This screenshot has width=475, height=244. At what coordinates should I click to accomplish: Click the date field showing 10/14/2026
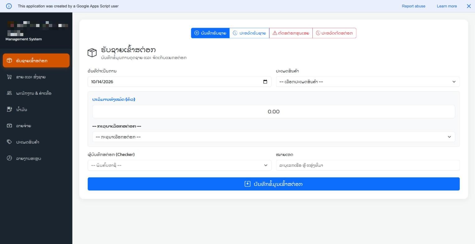pos(179,82)
